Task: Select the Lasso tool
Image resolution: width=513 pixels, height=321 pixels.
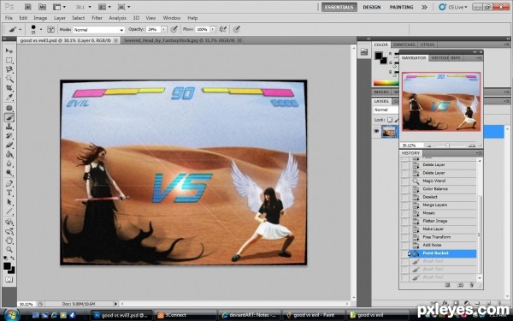Action: tap(9, 69)
